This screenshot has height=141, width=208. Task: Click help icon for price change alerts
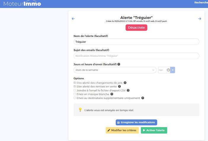(125, 82)
